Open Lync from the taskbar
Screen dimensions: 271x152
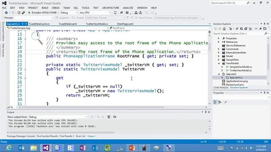[x=95, y=148]
